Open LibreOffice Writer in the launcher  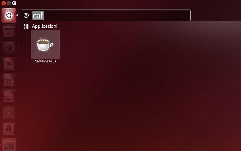point(9,64)
